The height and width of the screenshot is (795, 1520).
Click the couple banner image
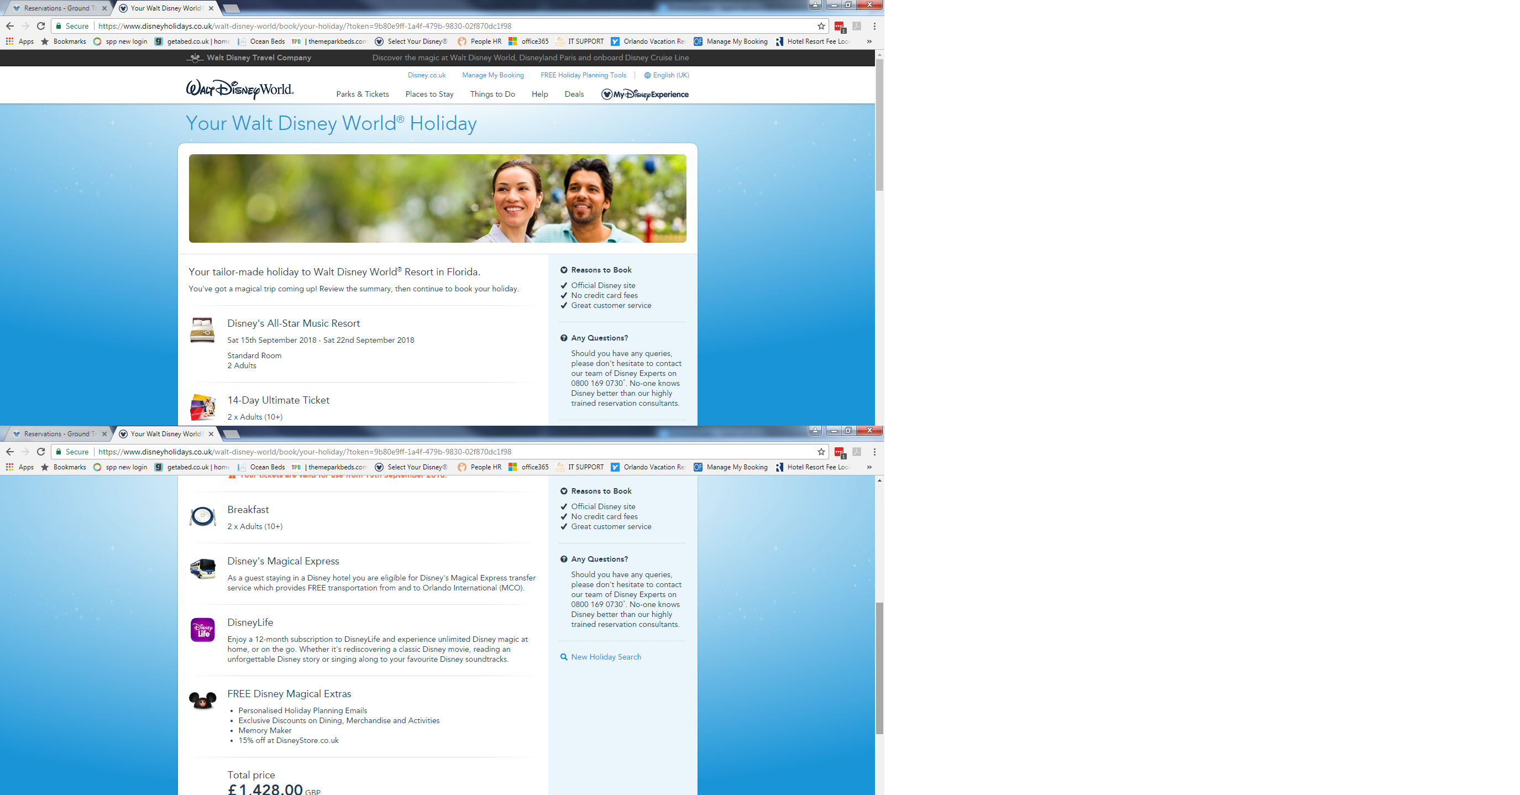pyautogui.click(x=437, y=198)
